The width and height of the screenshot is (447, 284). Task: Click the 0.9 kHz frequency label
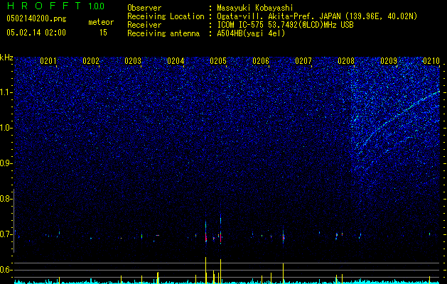point(6,163)
